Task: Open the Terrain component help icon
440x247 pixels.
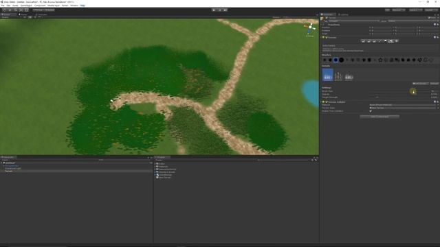Action: pos(435,37)
